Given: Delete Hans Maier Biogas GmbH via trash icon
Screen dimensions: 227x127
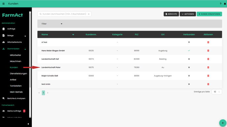Looking at the screenshot, I should [x=208, y=51].
